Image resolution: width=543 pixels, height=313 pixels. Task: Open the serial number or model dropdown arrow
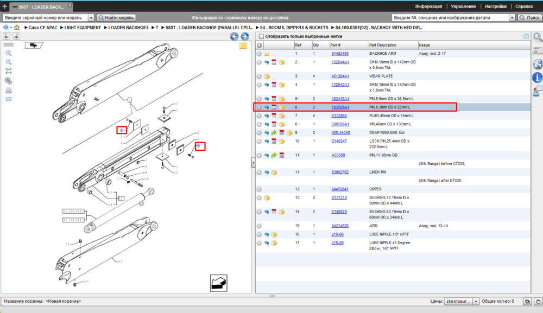point(91,18)
